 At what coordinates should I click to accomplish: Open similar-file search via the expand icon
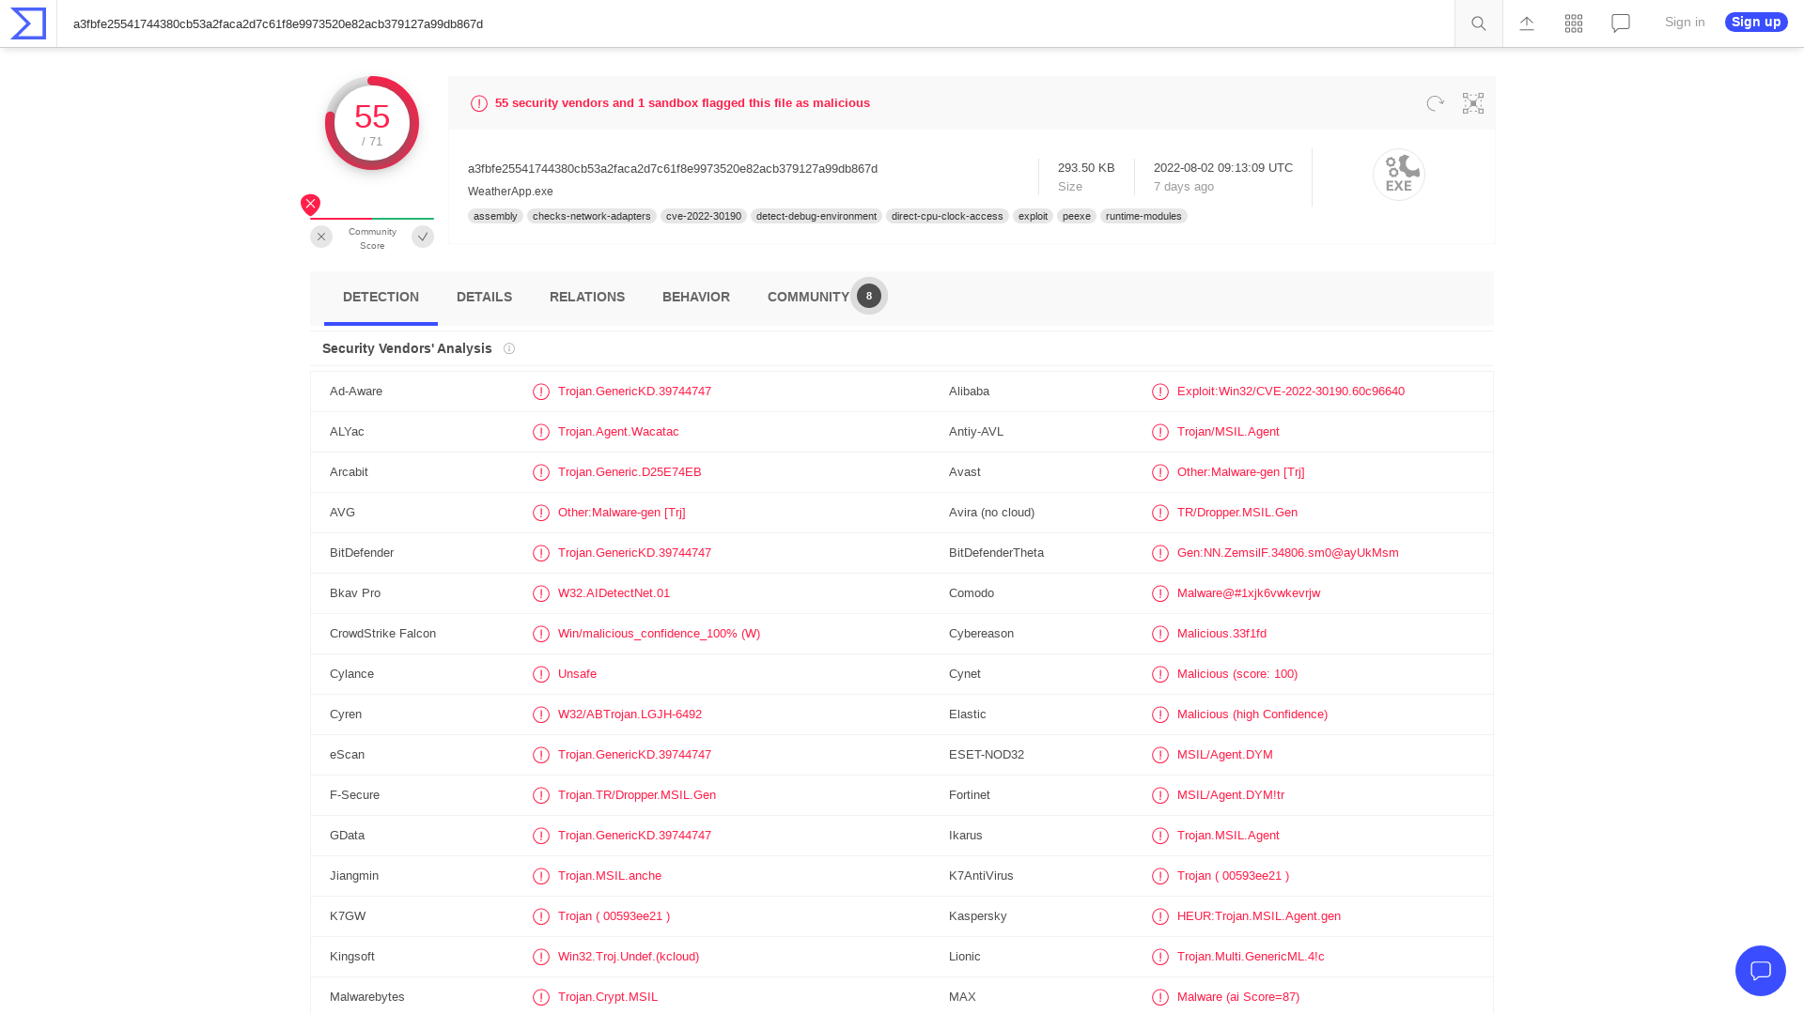pyautogui.click(x=1472, y=103)
